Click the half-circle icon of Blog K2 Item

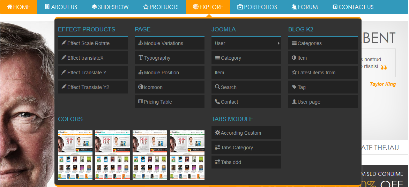pos(294,58)
